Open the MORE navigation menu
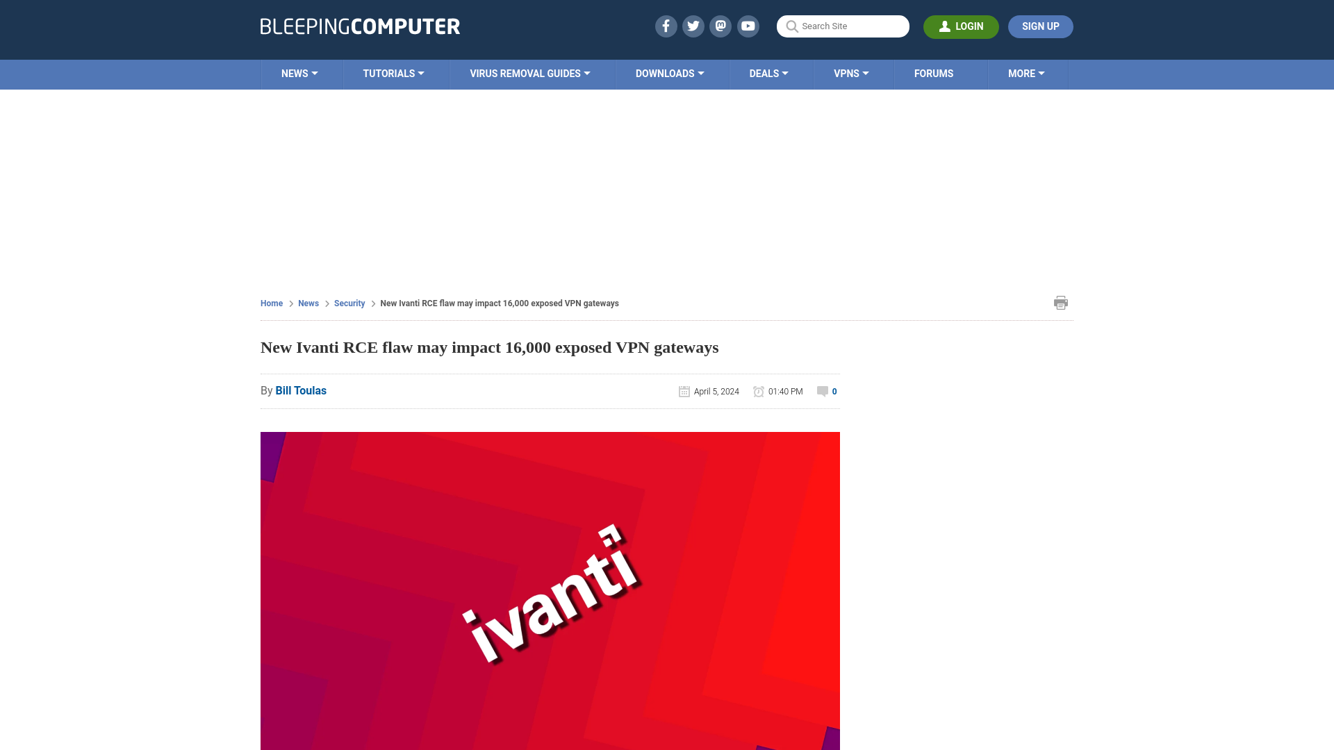The height and width of the screenshot is (750, 1334). coord(1026,73)
